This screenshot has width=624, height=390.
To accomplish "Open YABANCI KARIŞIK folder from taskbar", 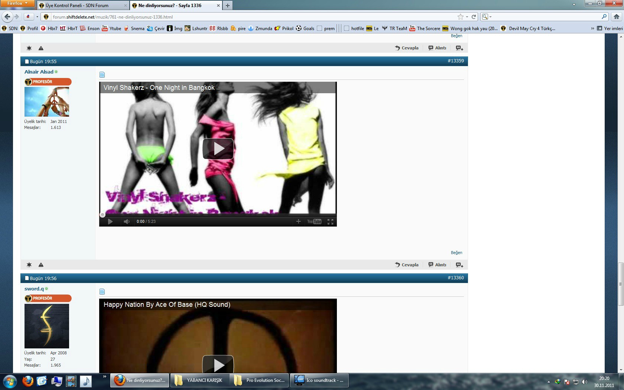I will (199, 380).
